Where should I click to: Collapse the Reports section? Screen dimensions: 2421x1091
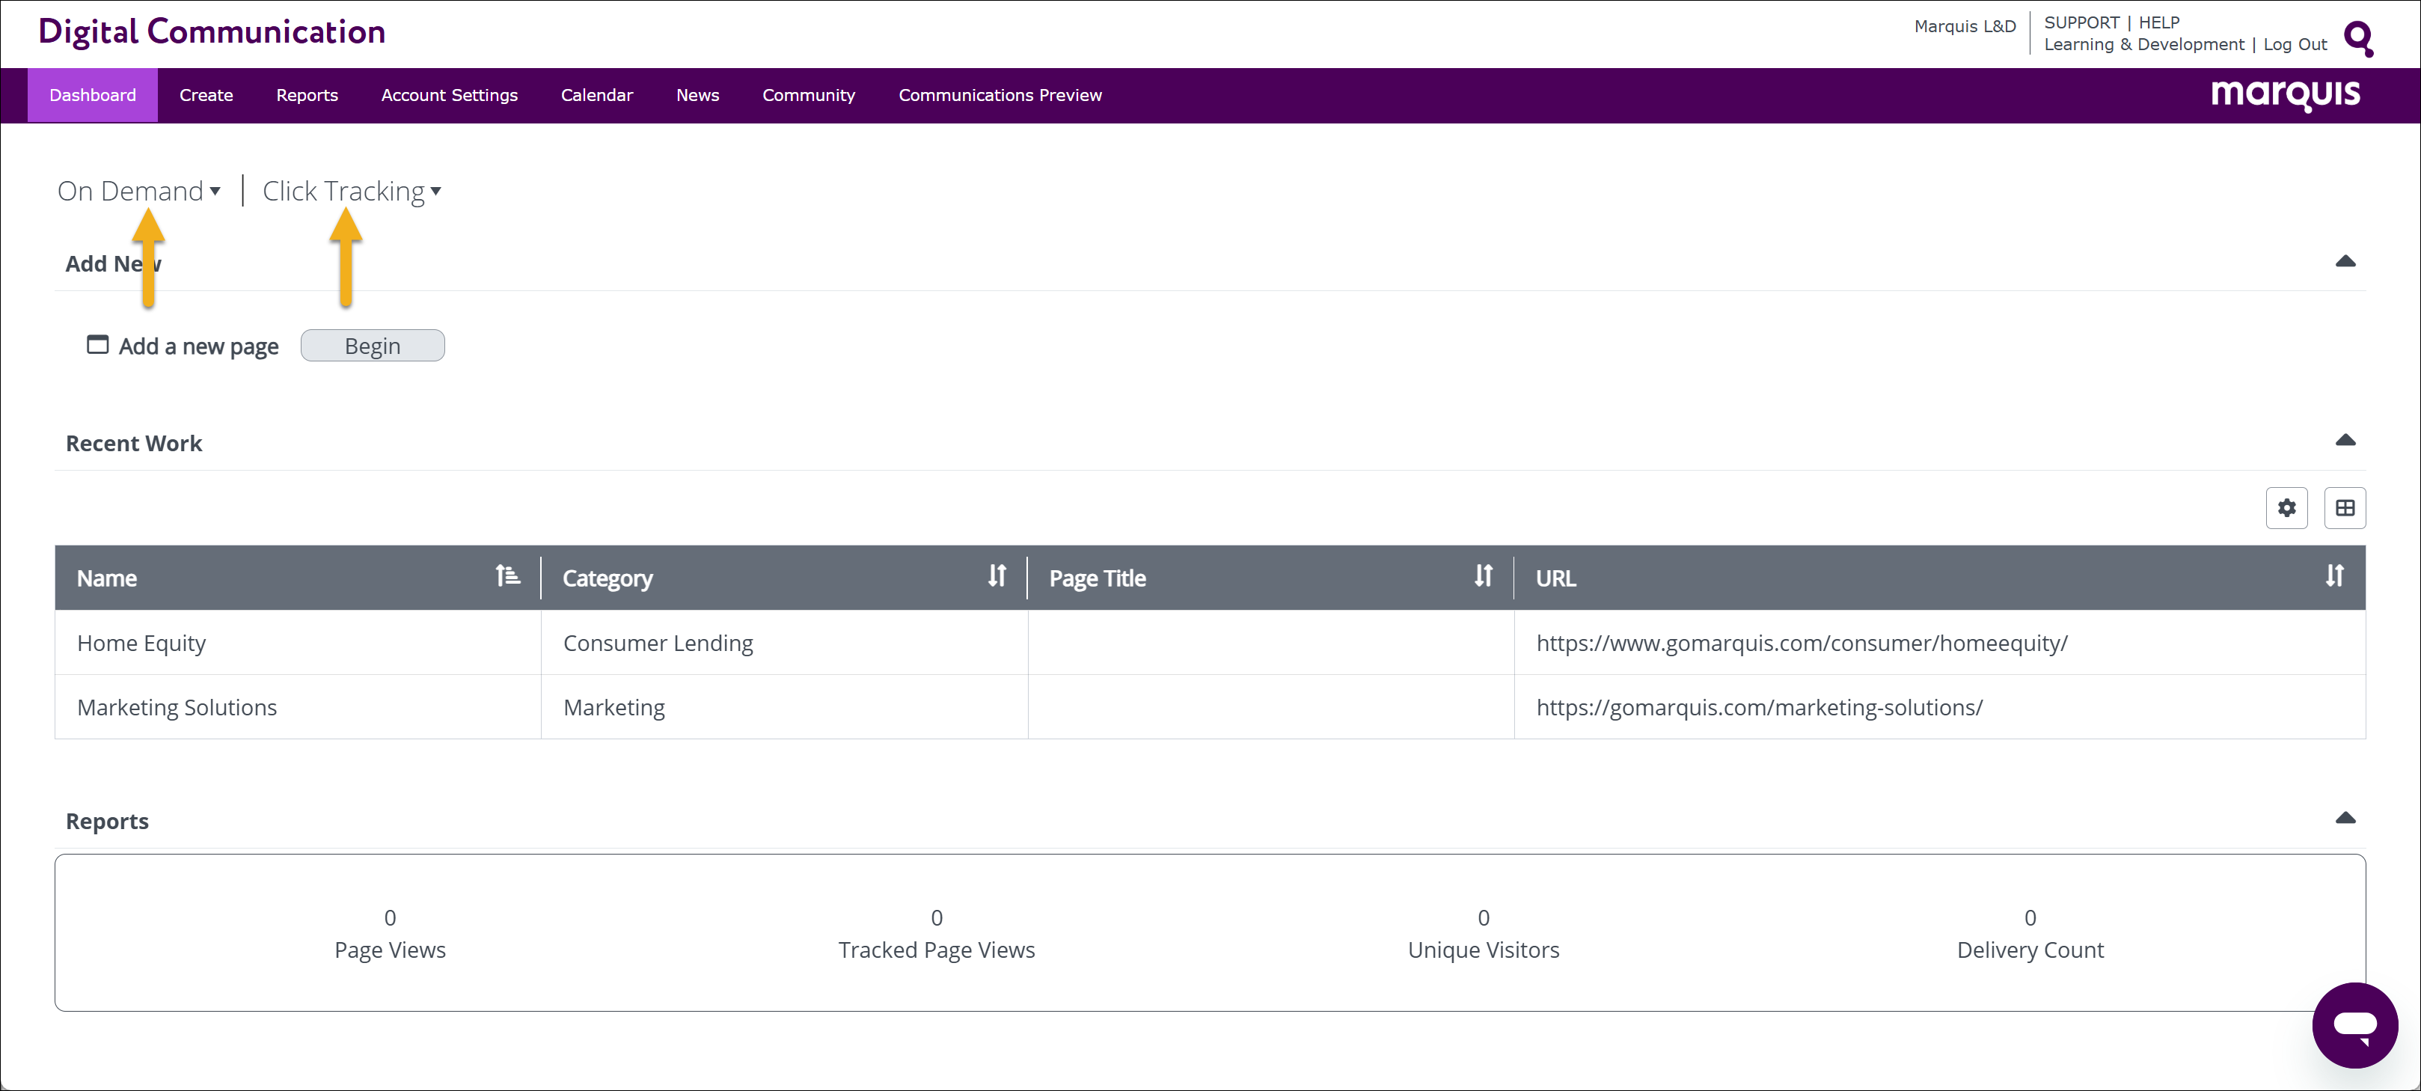click(2345, 818)
